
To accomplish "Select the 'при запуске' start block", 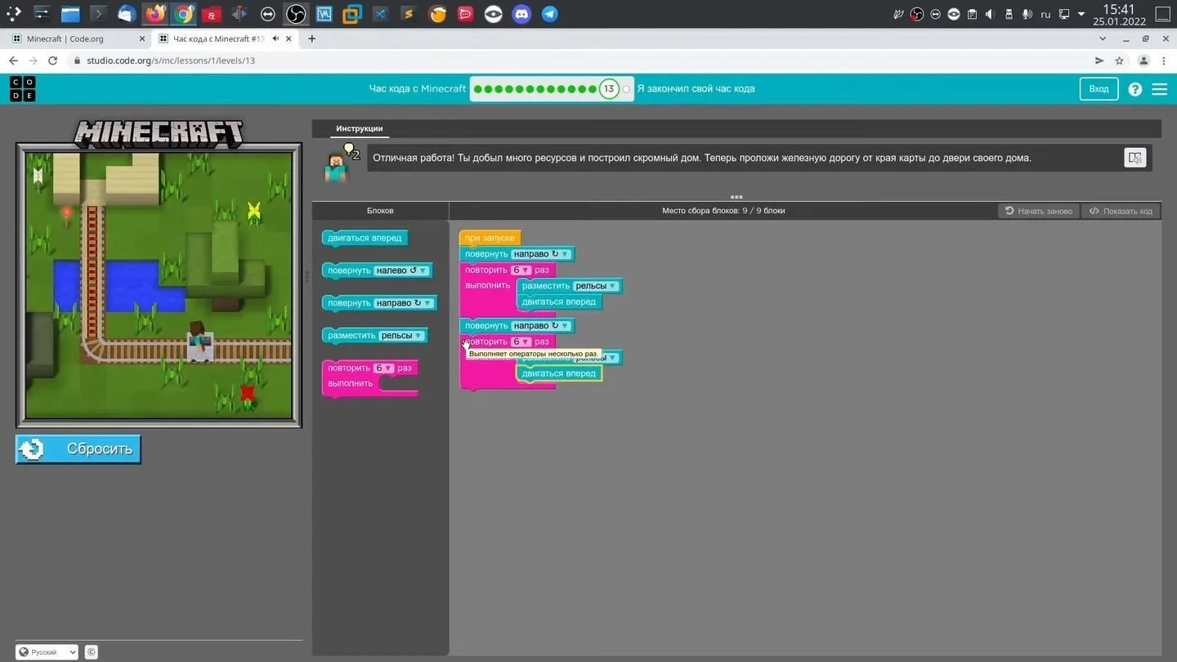I will coord(490,238).
